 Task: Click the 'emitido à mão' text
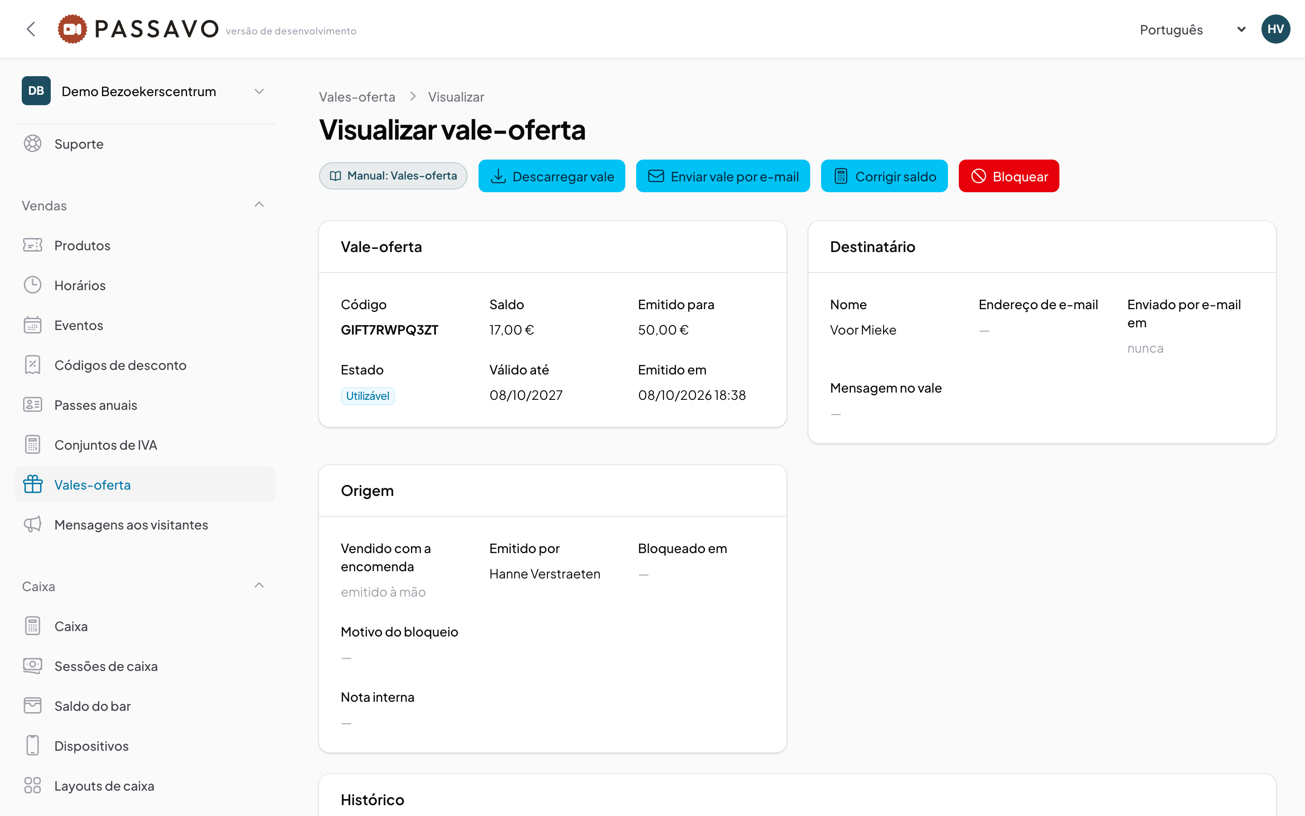pos(383,592)
